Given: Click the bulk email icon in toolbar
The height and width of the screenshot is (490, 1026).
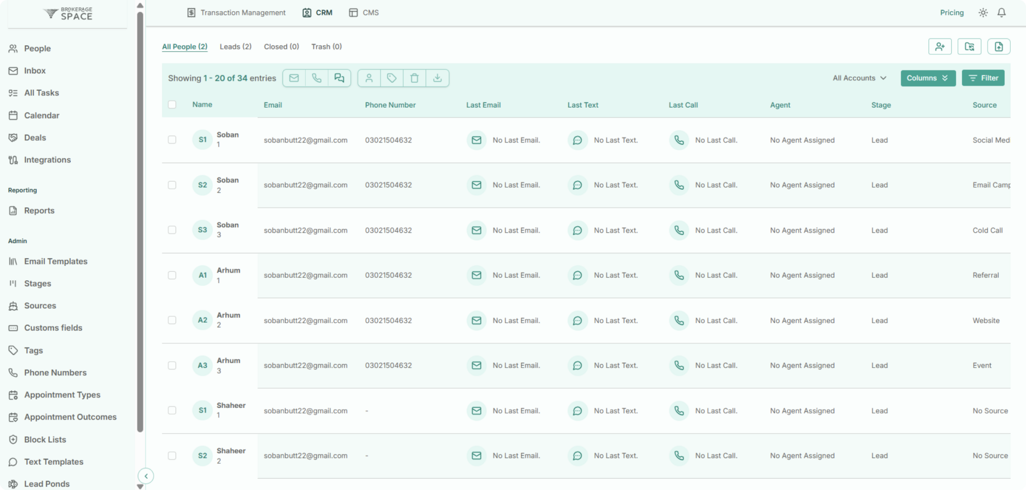Looking at the screenshot, I should click(x=294, y=78).
